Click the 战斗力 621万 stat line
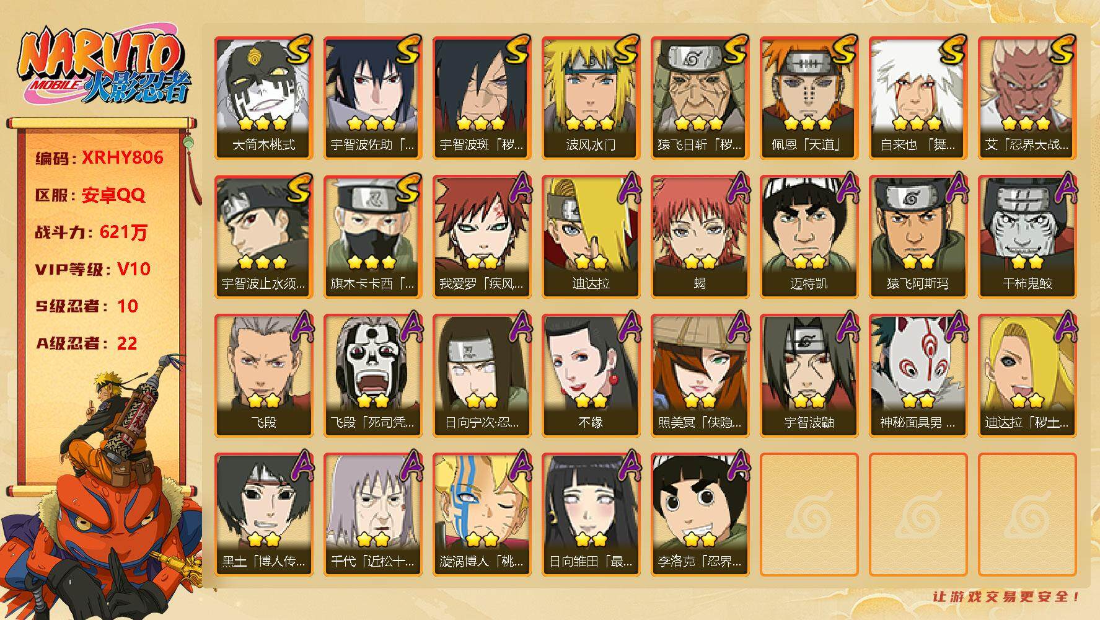The image size is (1100, 620). 92,232
